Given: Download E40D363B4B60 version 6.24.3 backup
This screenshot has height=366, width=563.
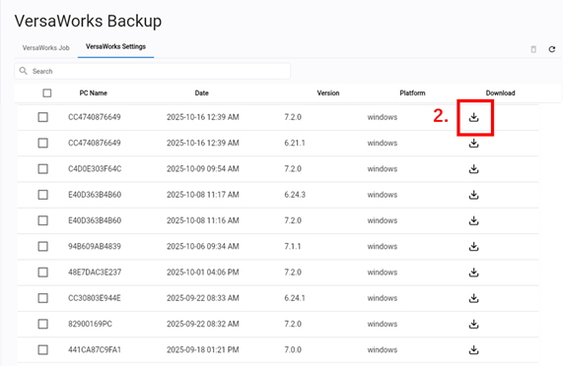Looking at the screenshot, I should (x=473, y=195).
